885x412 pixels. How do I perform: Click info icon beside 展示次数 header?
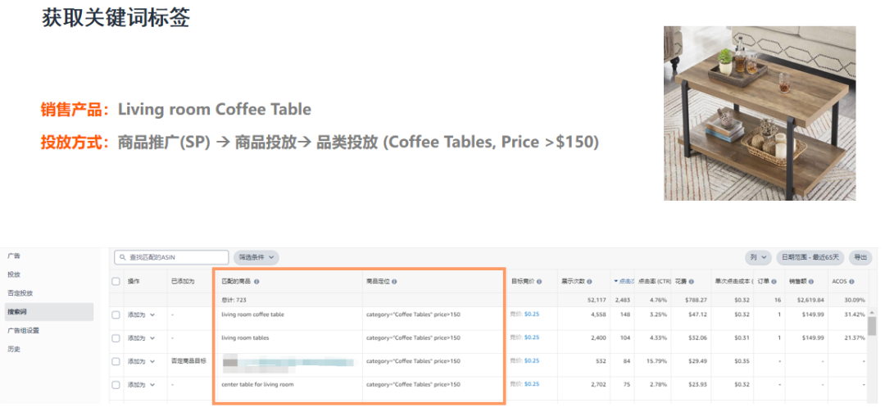tap(589, 281)
